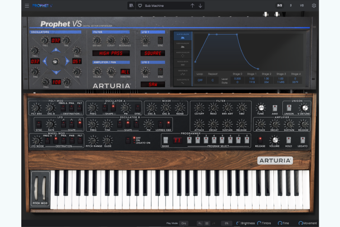This screenshot has height=227, width=340.
Task: Open the preset library browser icon
Action: click(x=131, y=5)
